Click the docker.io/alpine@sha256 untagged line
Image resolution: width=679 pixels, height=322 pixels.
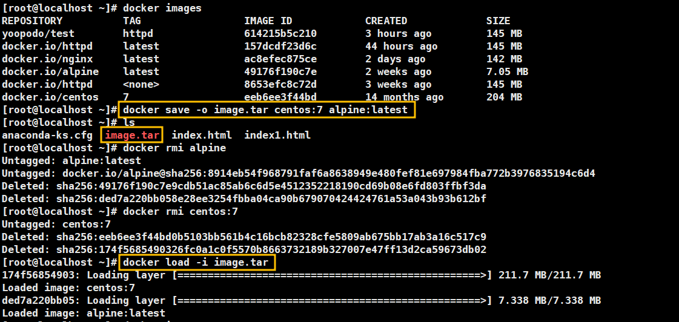pyautogui.click(x=299, y=174)
